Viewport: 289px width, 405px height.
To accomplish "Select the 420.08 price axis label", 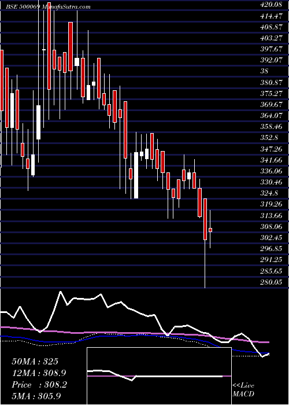I will click(271, 5).
